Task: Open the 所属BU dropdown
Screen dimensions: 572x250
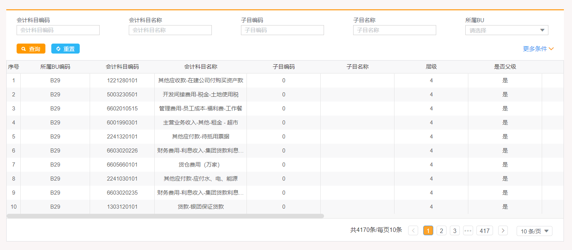Action: (507, 30)
